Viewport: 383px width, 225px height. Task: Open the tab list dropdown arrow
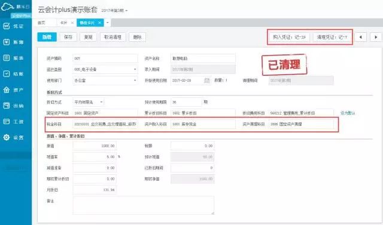click(108, 23)
